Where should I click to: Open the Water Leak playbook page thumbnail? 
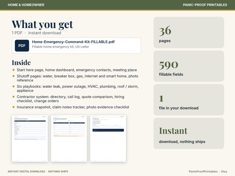click(x=108, y=138)
